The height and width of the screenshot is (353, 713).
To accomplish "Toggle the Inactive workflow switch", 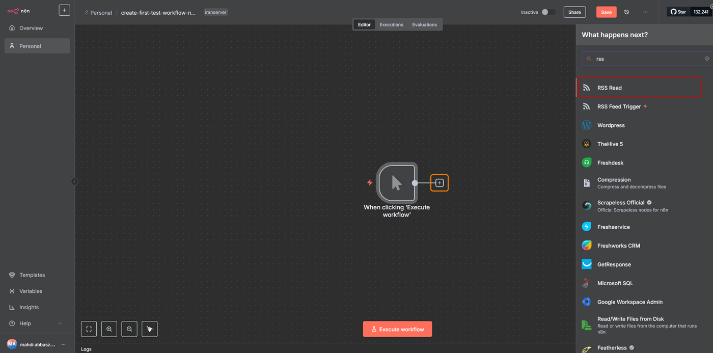I will pos(547,12).
